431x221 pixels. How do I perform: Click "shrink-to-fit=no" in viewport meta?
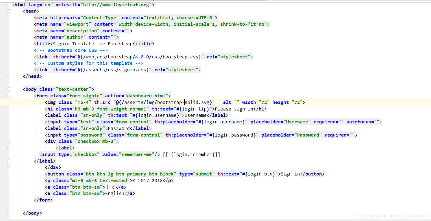pos(242,24)
